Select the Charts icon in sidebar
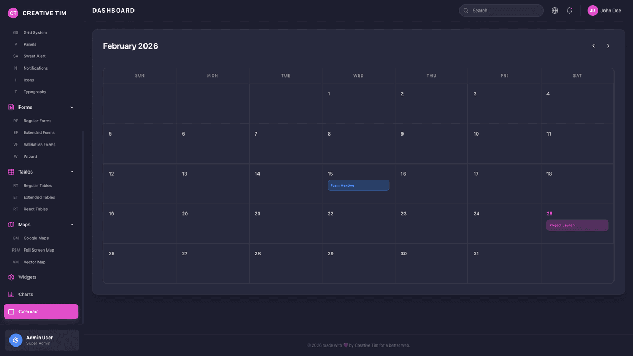Image resolution: width=633 pixels, height=356 pixels. coord(10,294)
